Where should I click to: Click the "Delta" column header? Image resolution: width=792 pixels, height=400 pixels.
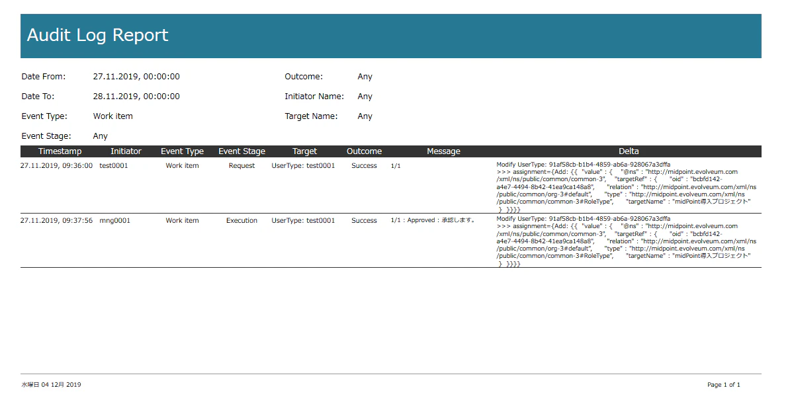pos(629,151)
